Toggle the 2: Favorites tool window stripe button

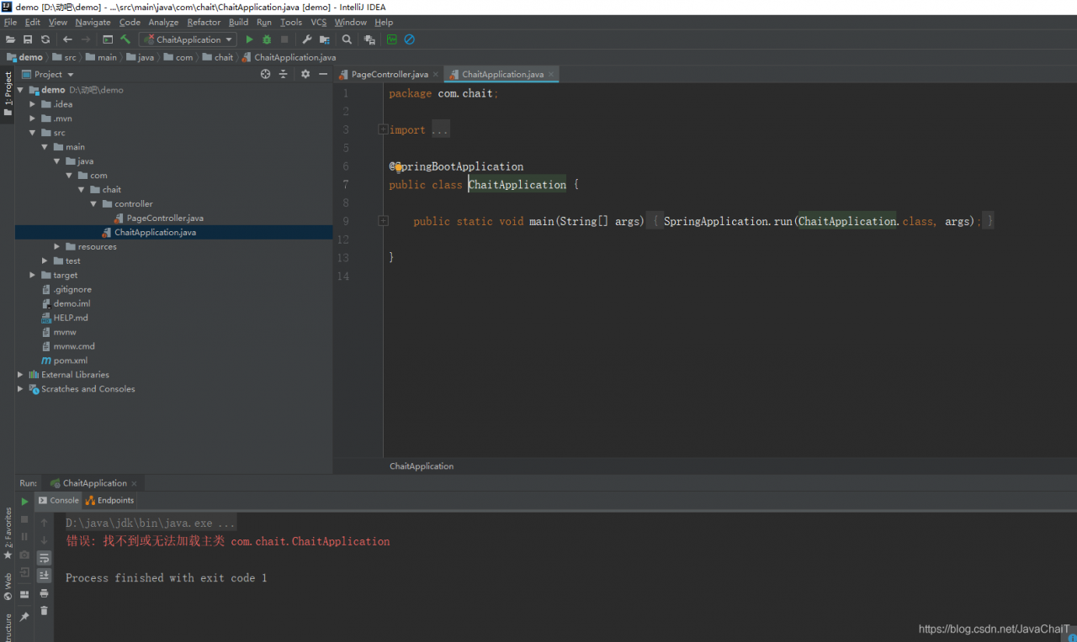(x=8, y=533)
